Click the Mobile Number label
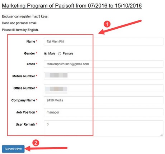165x154 pixels. tap(24, 76)
